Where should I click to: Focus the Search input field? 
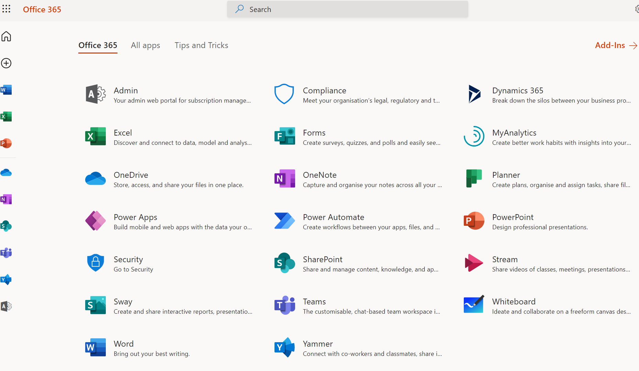347,9
